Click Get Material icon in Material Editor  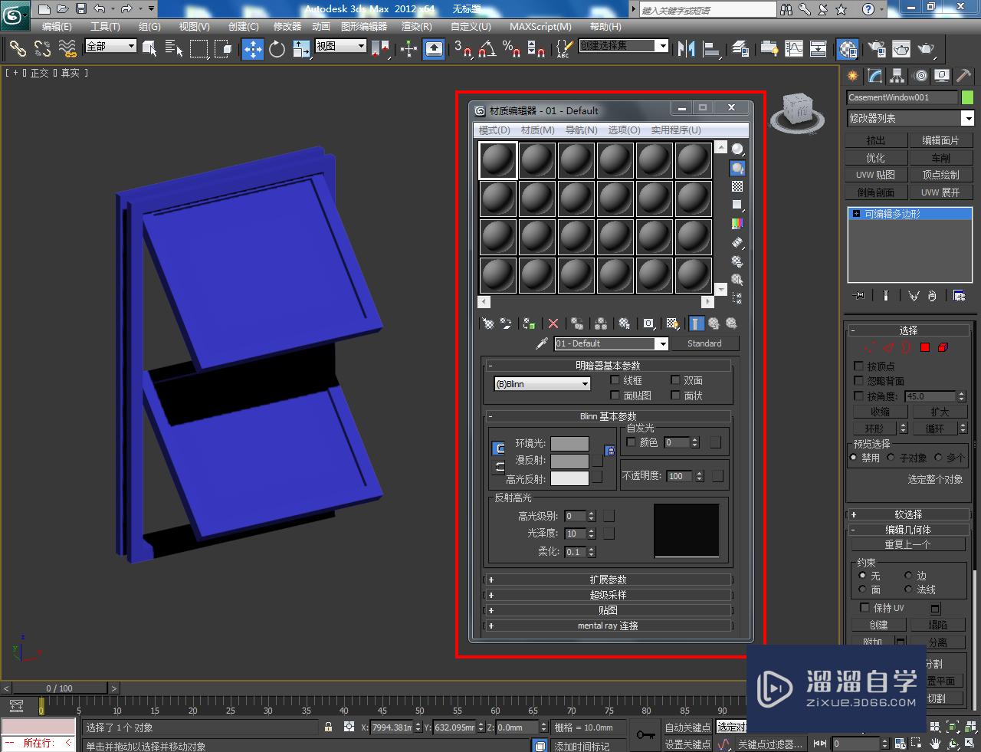(x=487, y=323)
